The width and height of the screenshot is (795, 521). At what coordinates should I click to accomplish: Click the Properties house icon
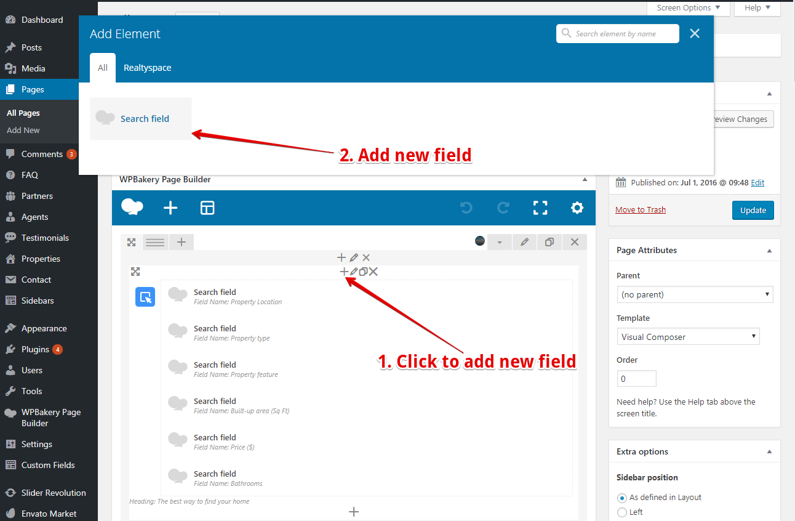click(x=10, y=259)
